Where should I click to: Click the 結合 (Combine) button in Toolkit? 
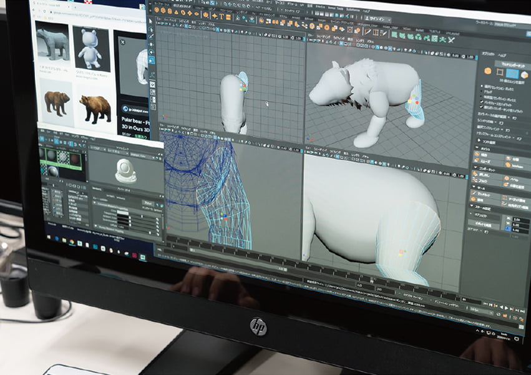[x=489, y=155]
